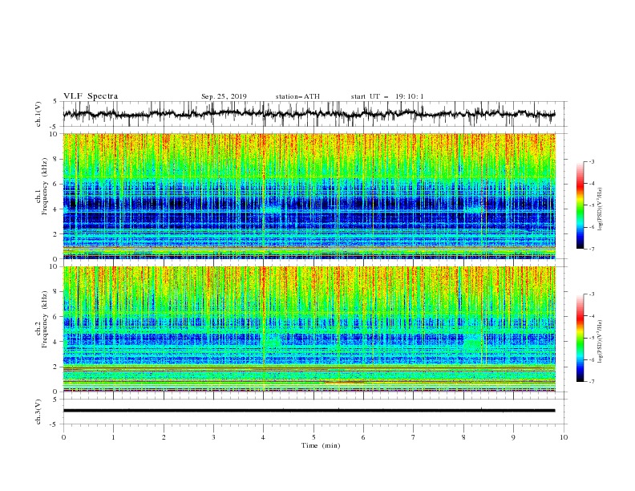This screenshot has height=491, width=635.
Task: Click the "4" kHz tick on ch.2 frequency axis
Action: pos(56,342)
